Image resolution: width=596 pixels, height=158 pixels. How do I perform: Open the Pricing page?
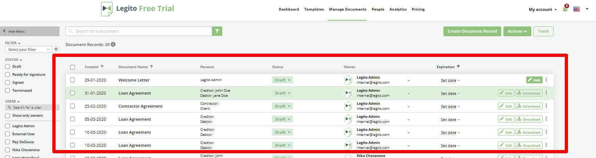pos(418,9)
